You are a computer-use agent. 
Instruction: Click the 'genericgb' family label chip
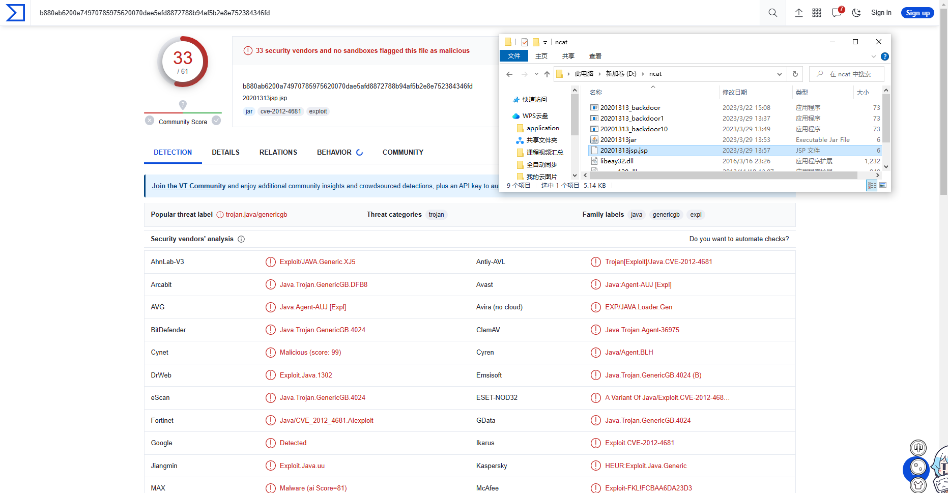(x=666, y=215)
